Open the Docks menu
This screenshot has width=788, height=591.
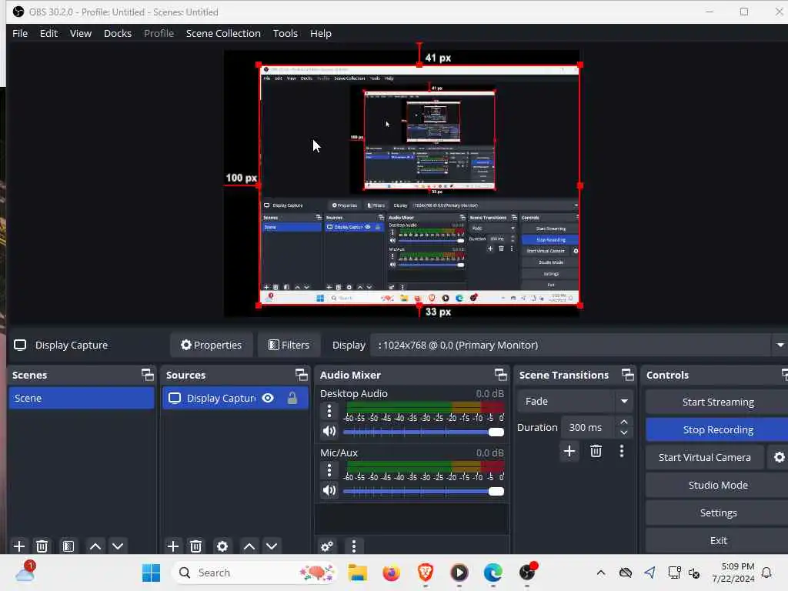(x=118, y=33)
